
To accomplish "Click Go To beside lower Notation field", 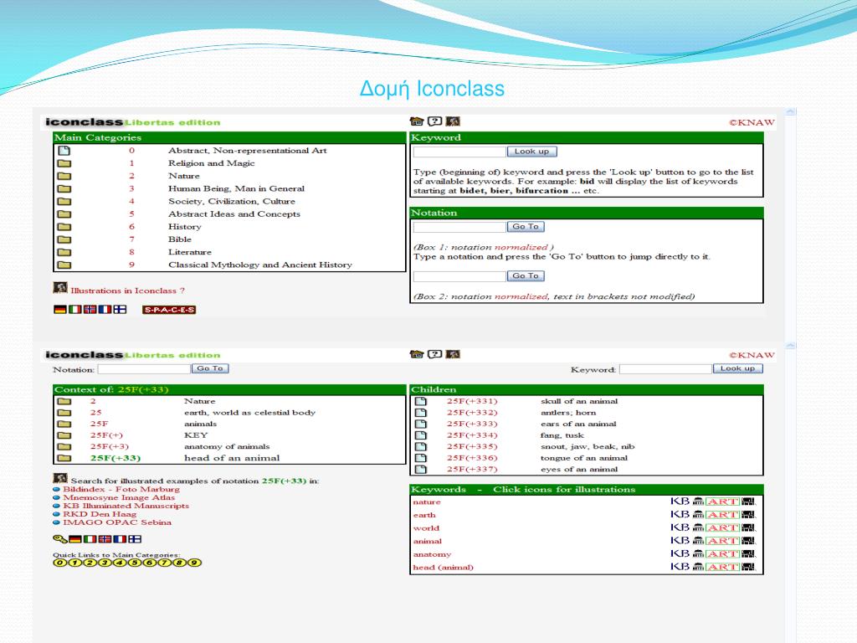I will [x=210, y=368].
